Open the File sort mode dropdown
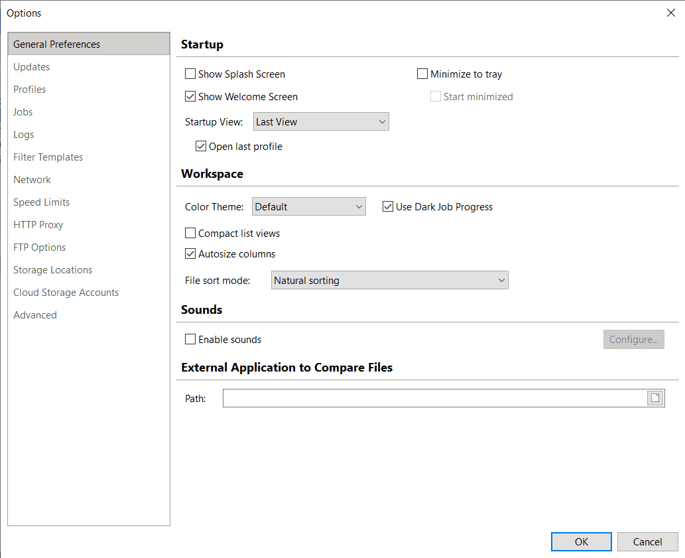 point(390,281)
